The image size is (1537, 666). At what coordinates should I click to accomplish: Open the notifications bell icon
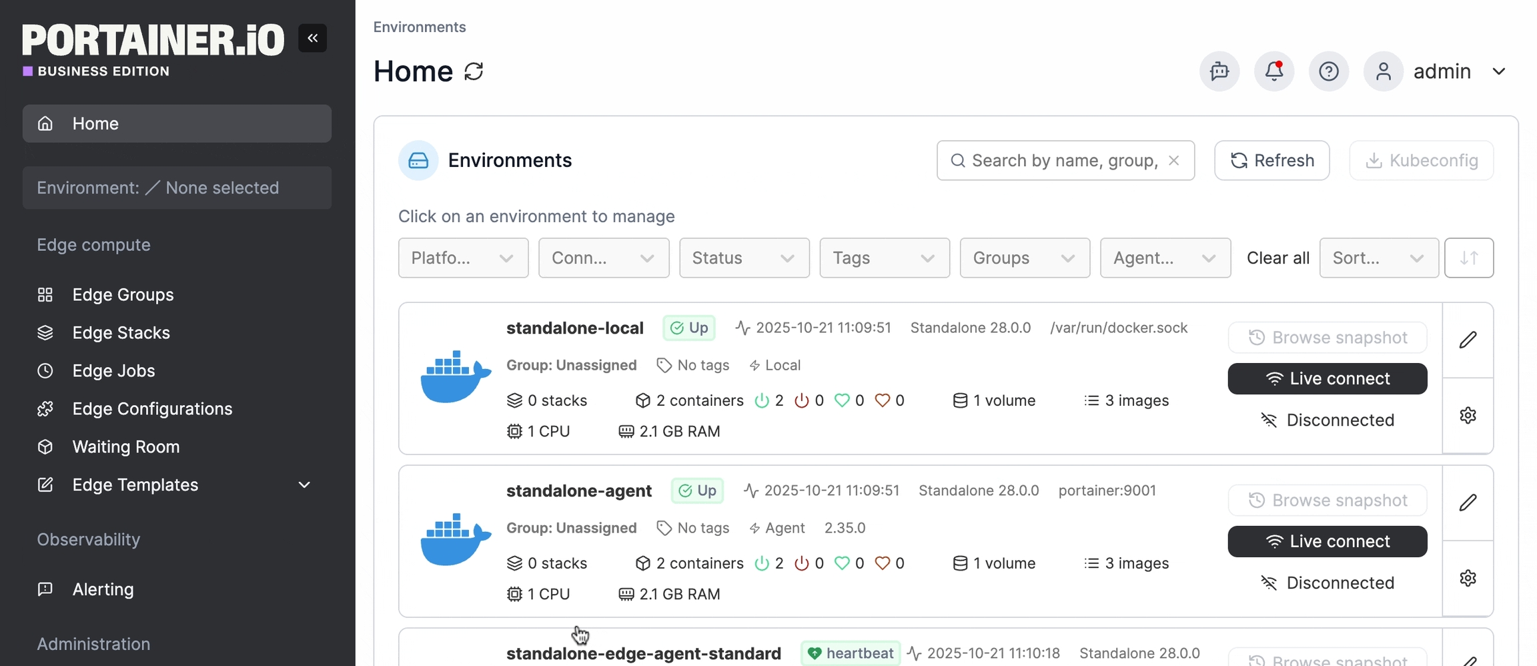pos(1273,71)
